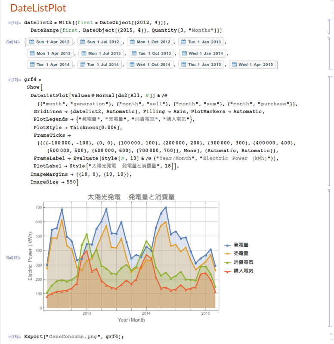Image resolution: width=334 pixels, height=344 pixels.
Task: Click calendar icon of Tue 1 Apr 2014
Action: point(32,64)
